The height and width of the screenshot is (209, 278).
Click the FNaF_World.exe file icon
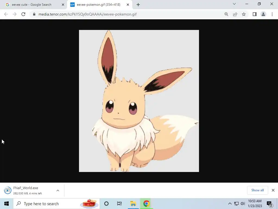pos(8,190)
